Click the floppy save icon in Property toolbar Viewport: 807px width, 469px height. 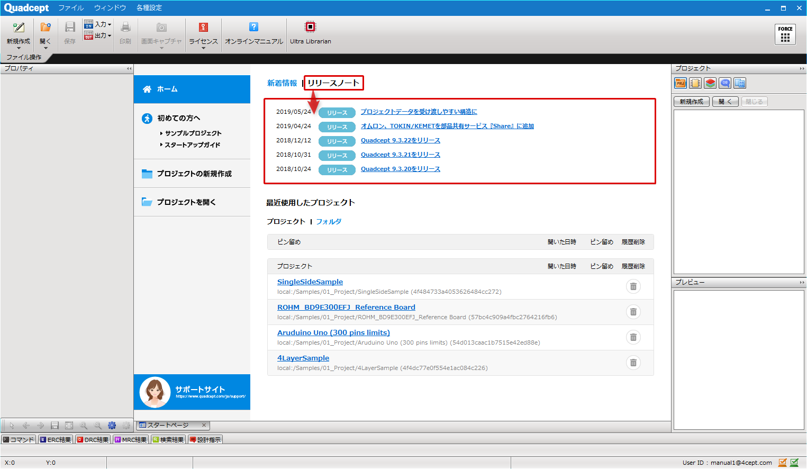coord(55,425)
